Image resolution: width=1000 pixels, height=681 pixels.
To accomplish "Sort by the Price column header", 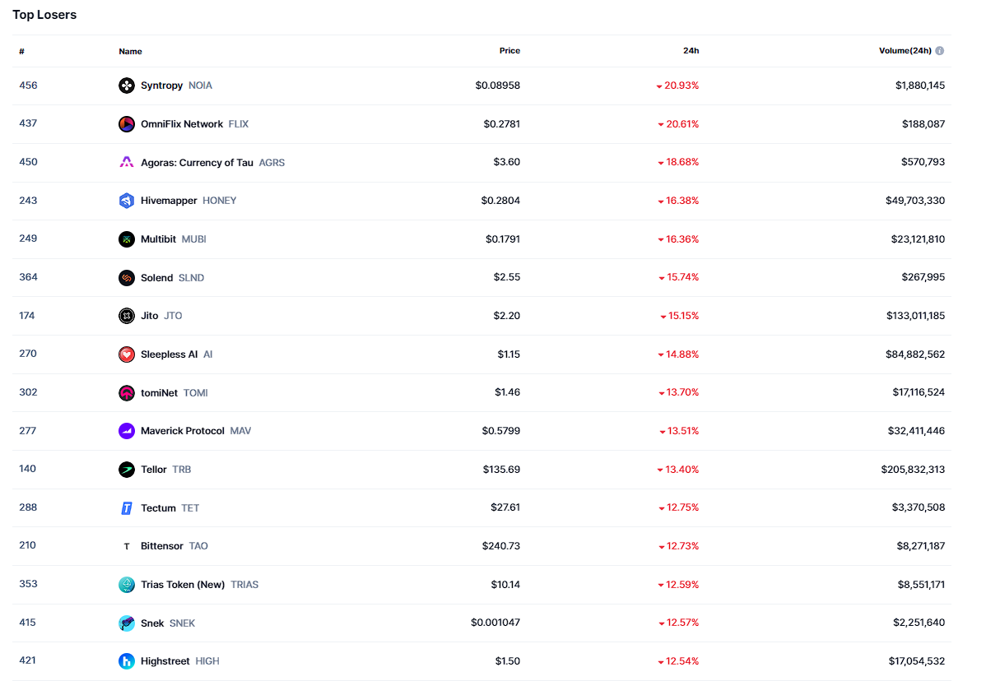I will pyautogui.click(x=509, y=51).
